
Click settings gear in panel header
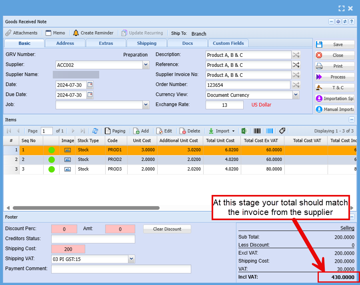click(x=338, y=22)
